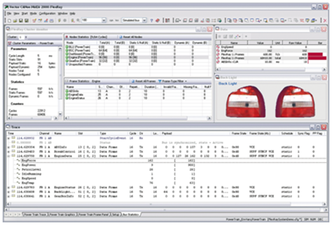
Task: Click the Cycle Length parameter row
Action: 32,56
